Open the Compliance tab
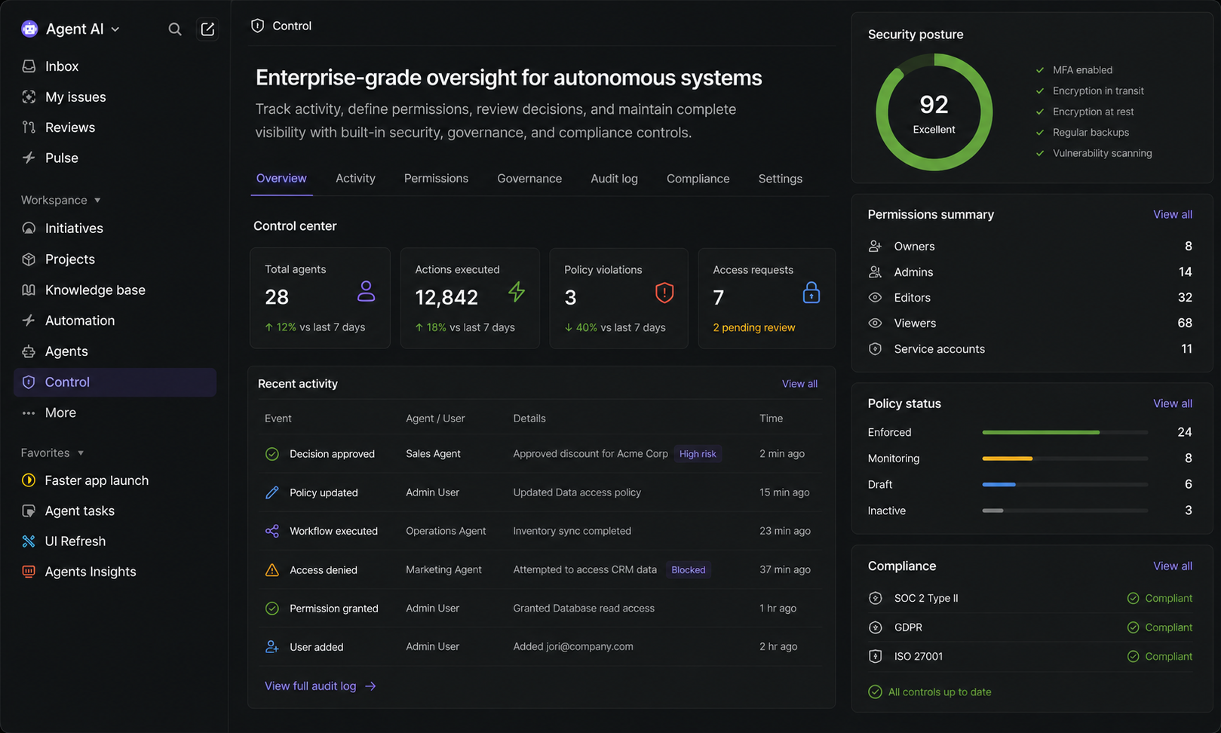1221x733 pixels. point(698,179)
